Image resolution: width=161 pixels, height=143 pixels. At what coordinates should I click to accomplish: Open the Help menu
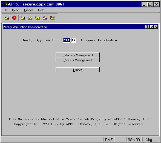pyautogui.click(x=41, y=10)
